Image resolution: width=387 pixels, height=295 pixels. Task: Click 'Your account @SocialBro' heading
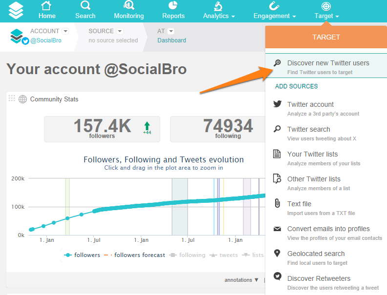coord(96,69)
